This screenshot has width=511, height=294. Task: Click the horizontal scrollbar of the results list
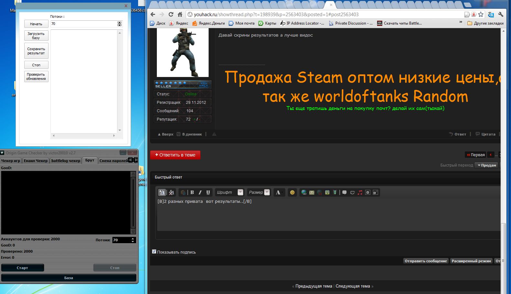point(83,136)
